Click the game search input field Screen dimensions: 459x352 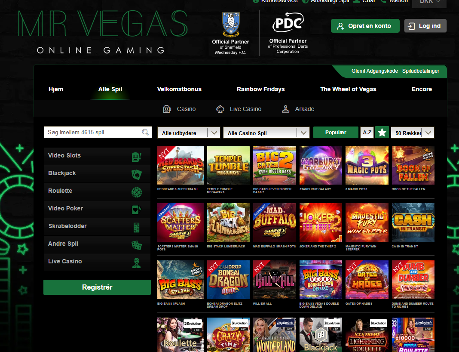point(92,132)
